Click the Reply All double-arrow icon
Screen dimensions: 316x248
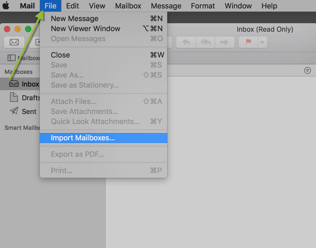[x=205, y=42]
